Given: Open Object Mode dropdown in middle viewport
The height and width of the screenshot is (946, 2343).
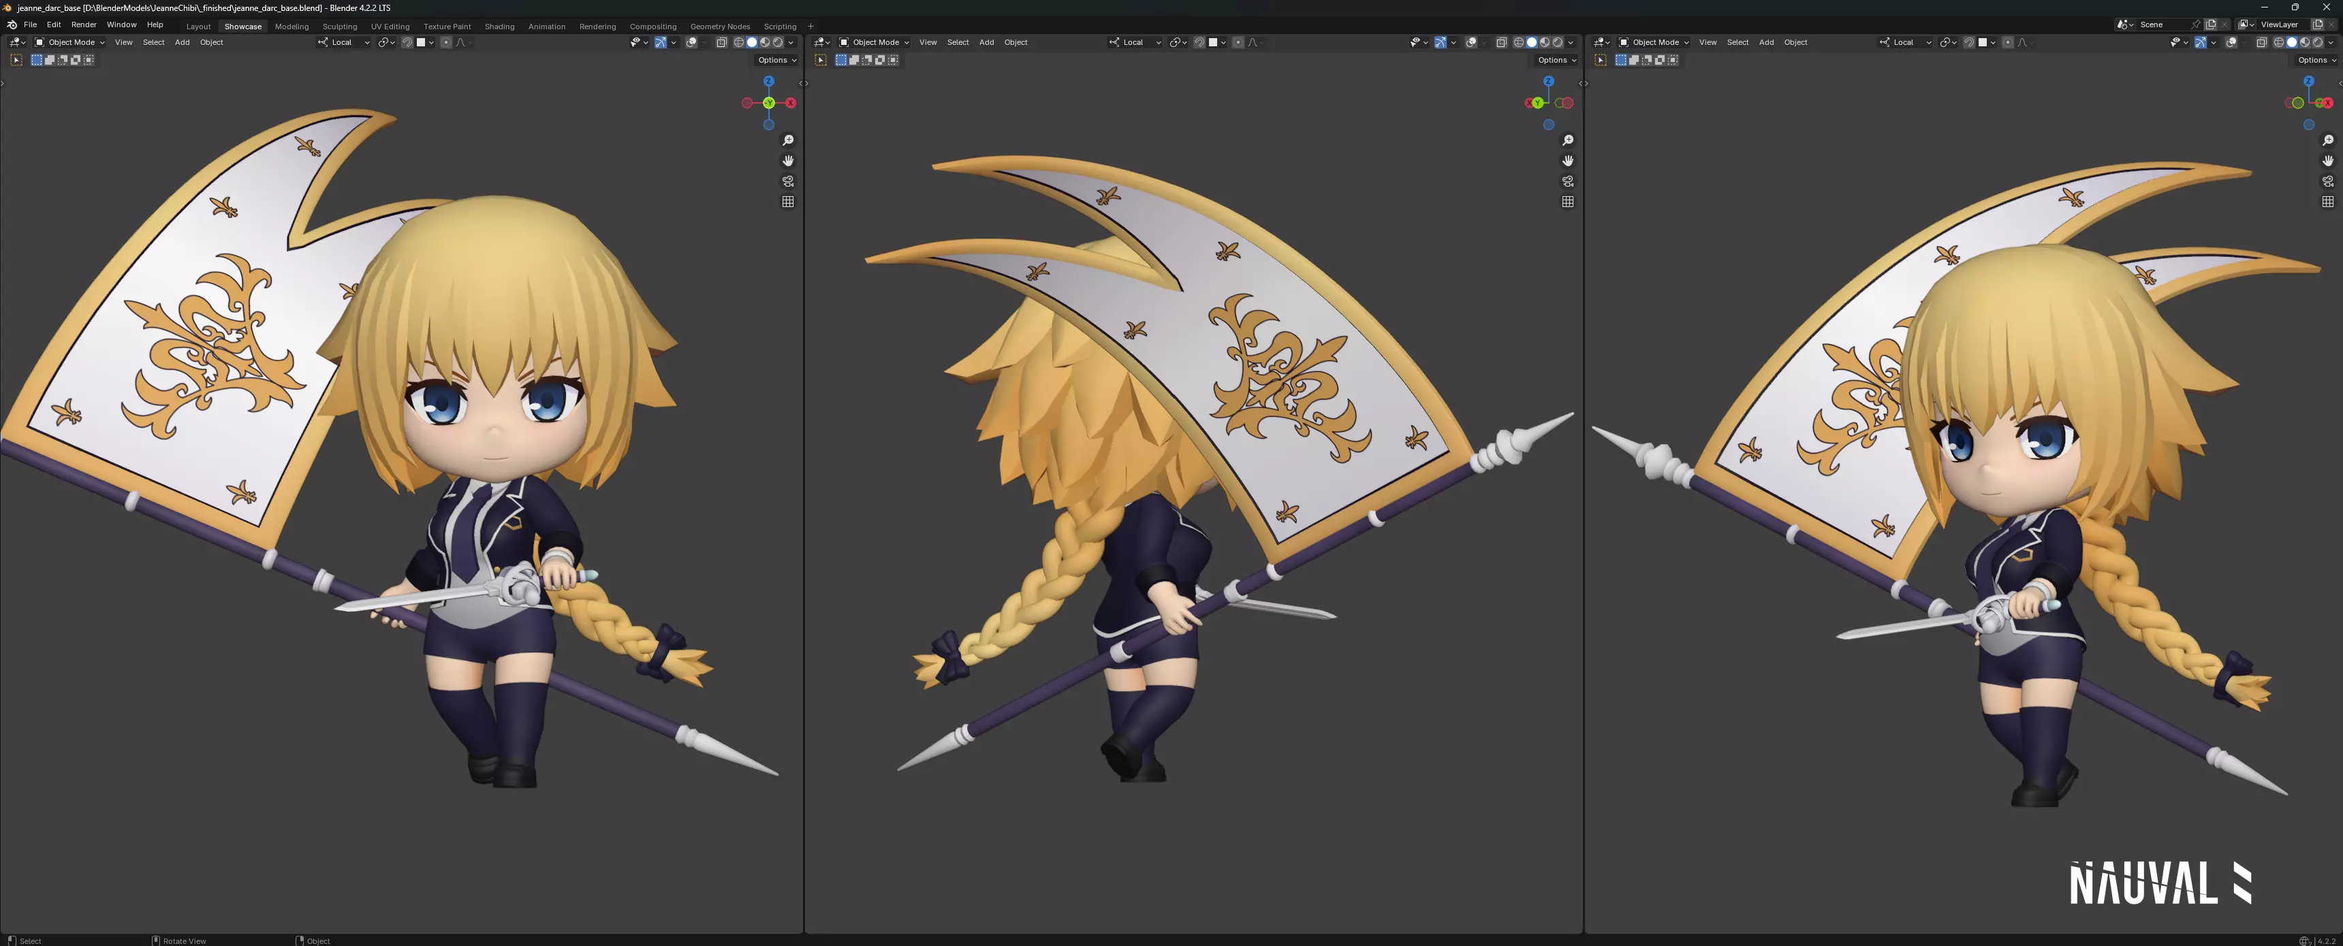Looking at the screenshot, I should point(874,42).
